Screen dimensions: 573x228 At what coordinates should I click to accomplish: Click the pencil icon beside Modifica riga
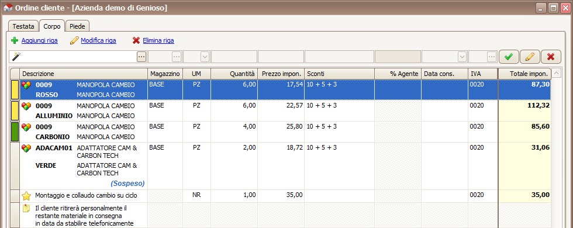click(74, 40)
